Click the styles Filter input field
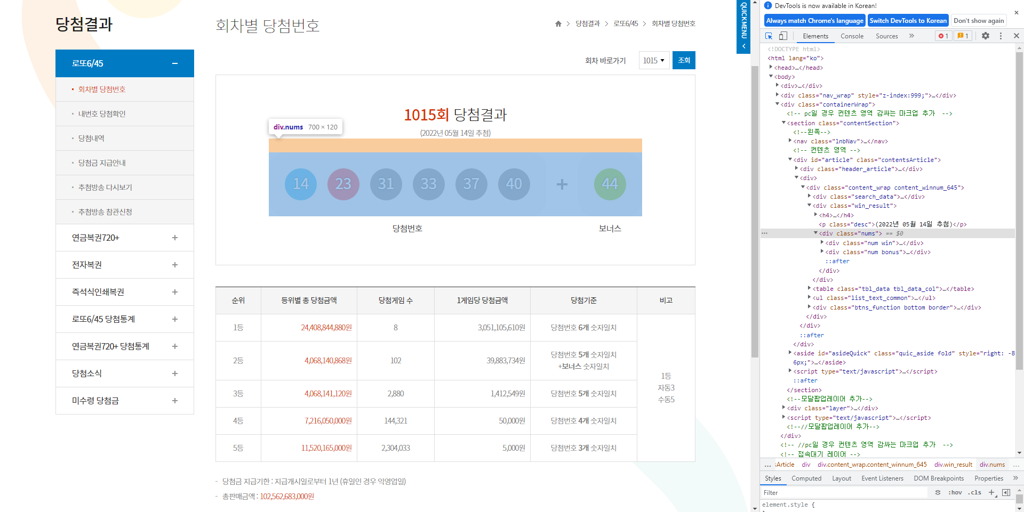1024x512 pixels. [845, 493]
